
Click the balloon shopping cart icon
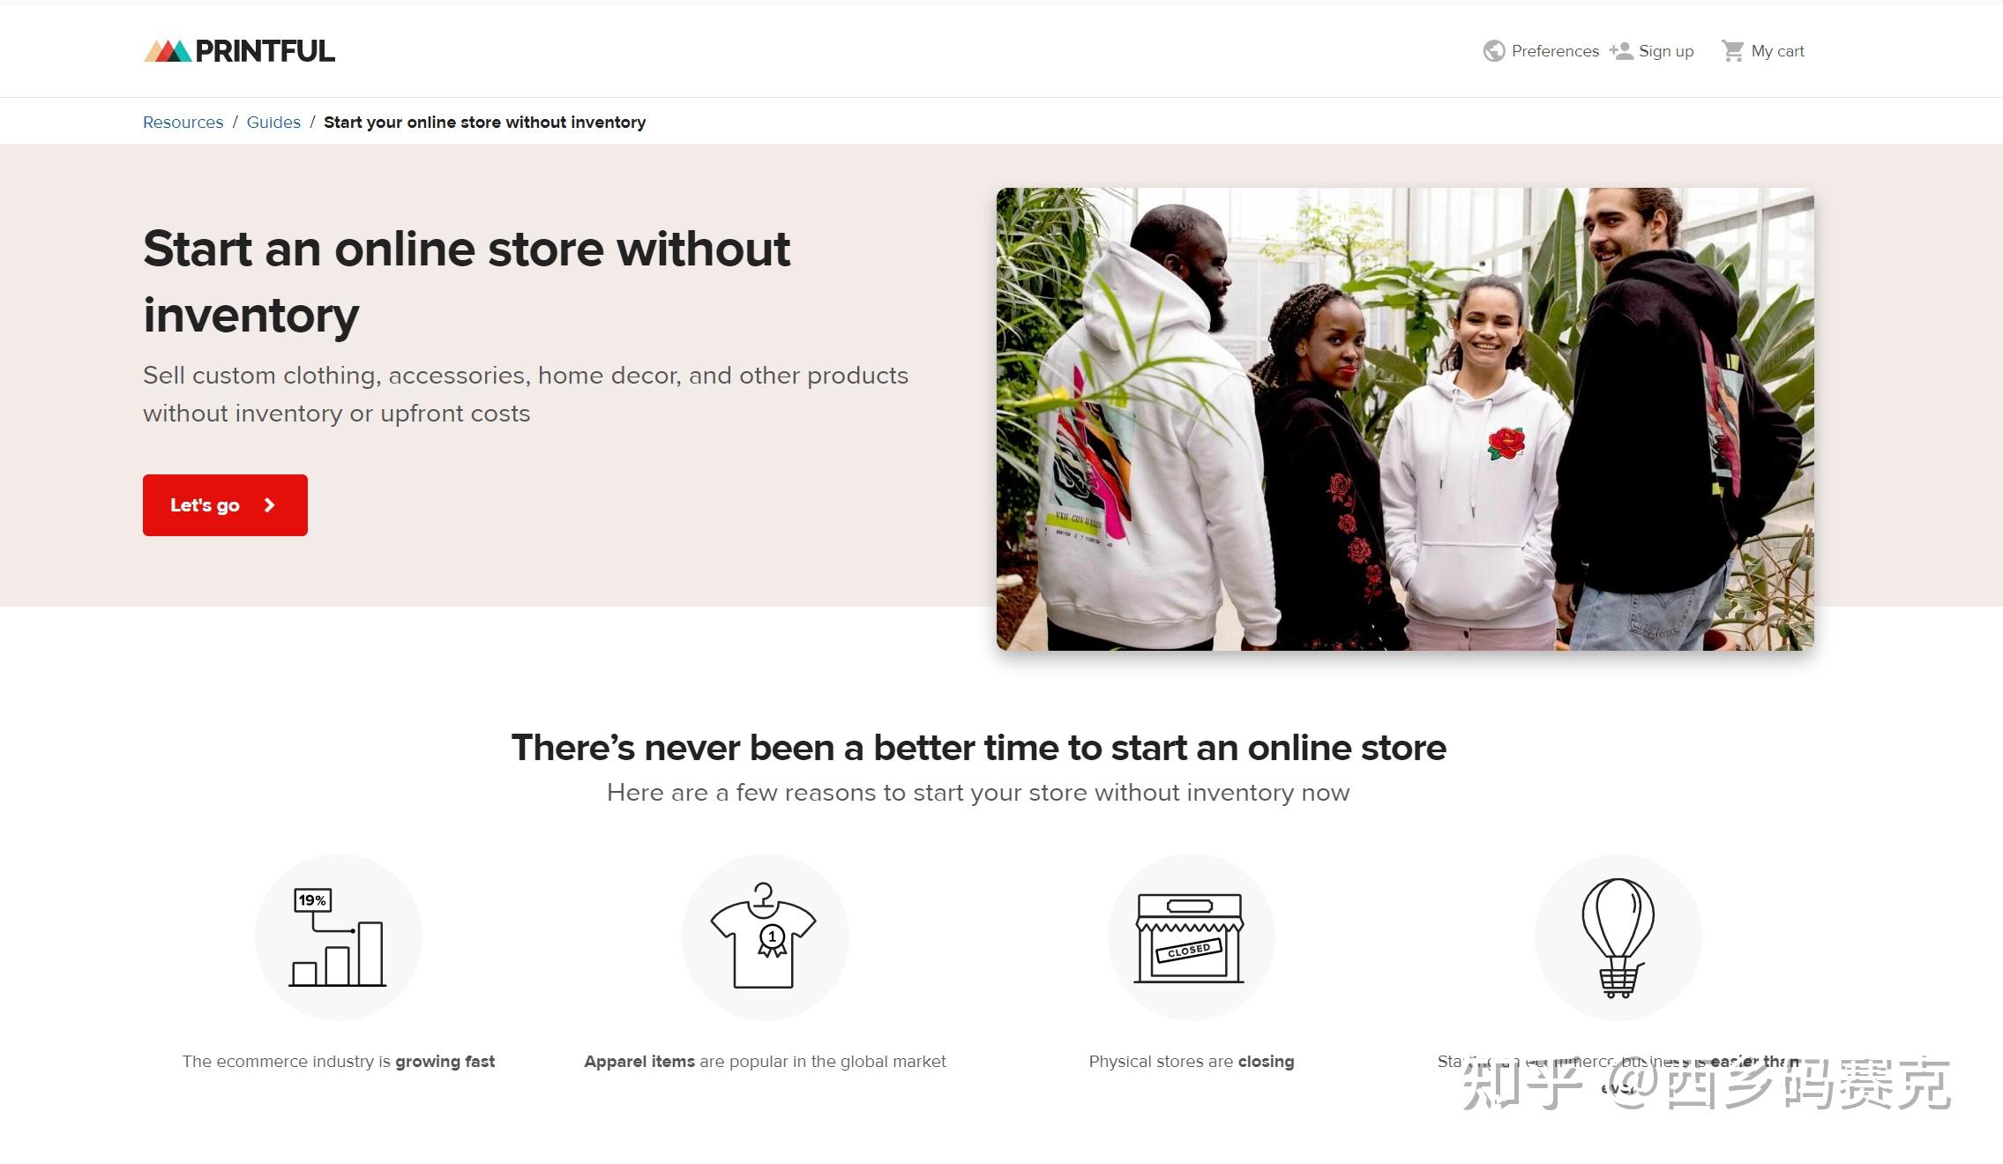click(x=1618, y=936)
